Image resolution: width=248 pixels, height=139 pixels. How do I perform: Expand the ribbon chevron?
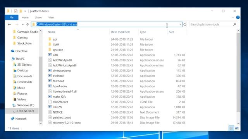point(233,17)
